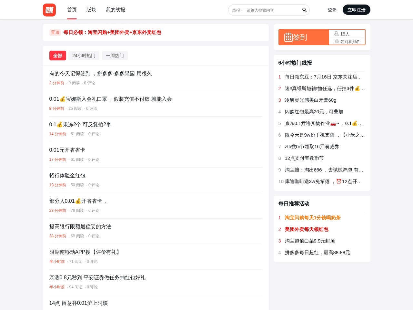The width and height of the screenshot is (413, 310).
Task: Click 25 阅读 count text
Action: click(x=74, y=108)
